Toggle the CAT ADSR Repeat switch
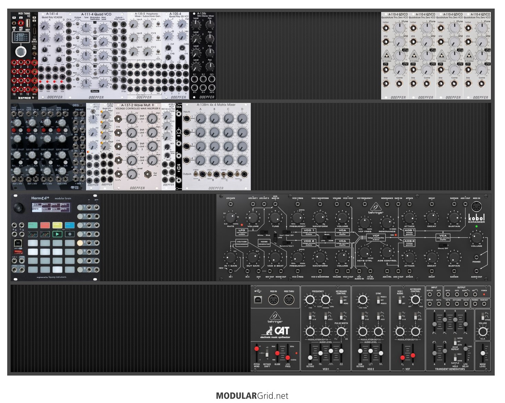The image size is (505, 403). (455, 342)
